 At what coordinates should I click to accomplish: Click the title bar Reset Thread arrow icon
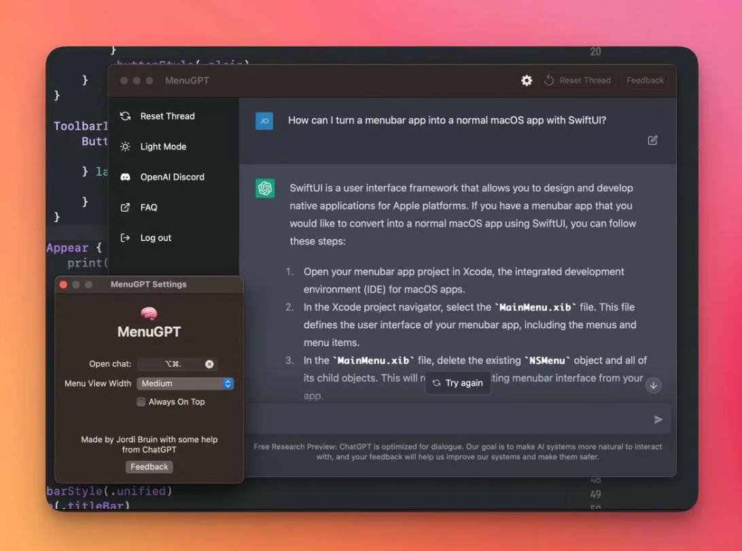click(549, 80)
